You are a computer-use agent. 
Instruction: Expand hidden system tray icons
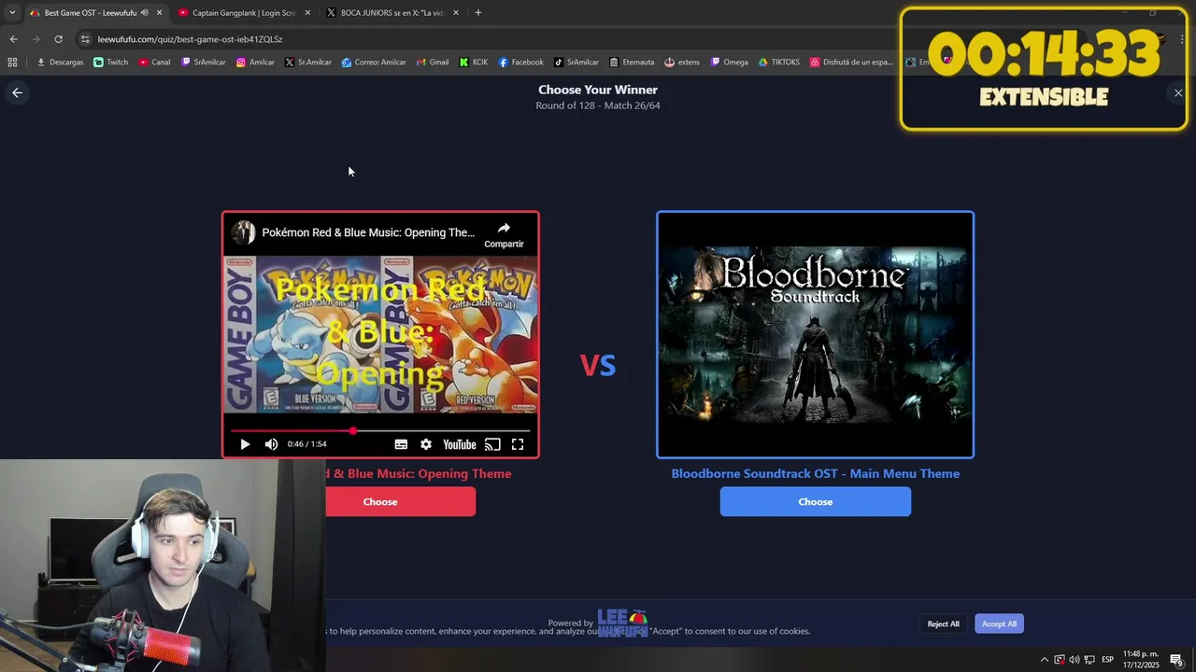(1044, 660)
